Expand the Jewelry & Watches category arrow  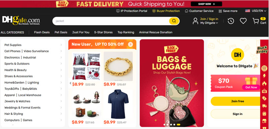pos(61,101)
